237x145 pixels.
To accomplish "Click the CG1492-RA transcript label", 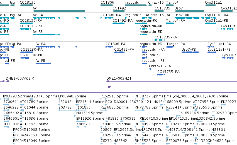I will [123, 21].
